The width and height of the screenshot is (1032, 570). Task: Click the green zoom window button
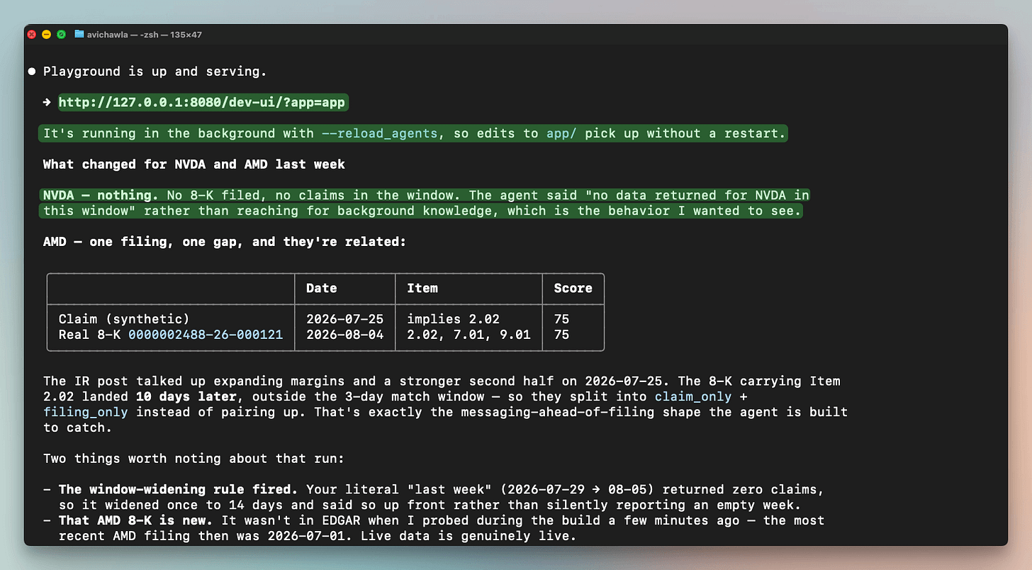(62, 34)
